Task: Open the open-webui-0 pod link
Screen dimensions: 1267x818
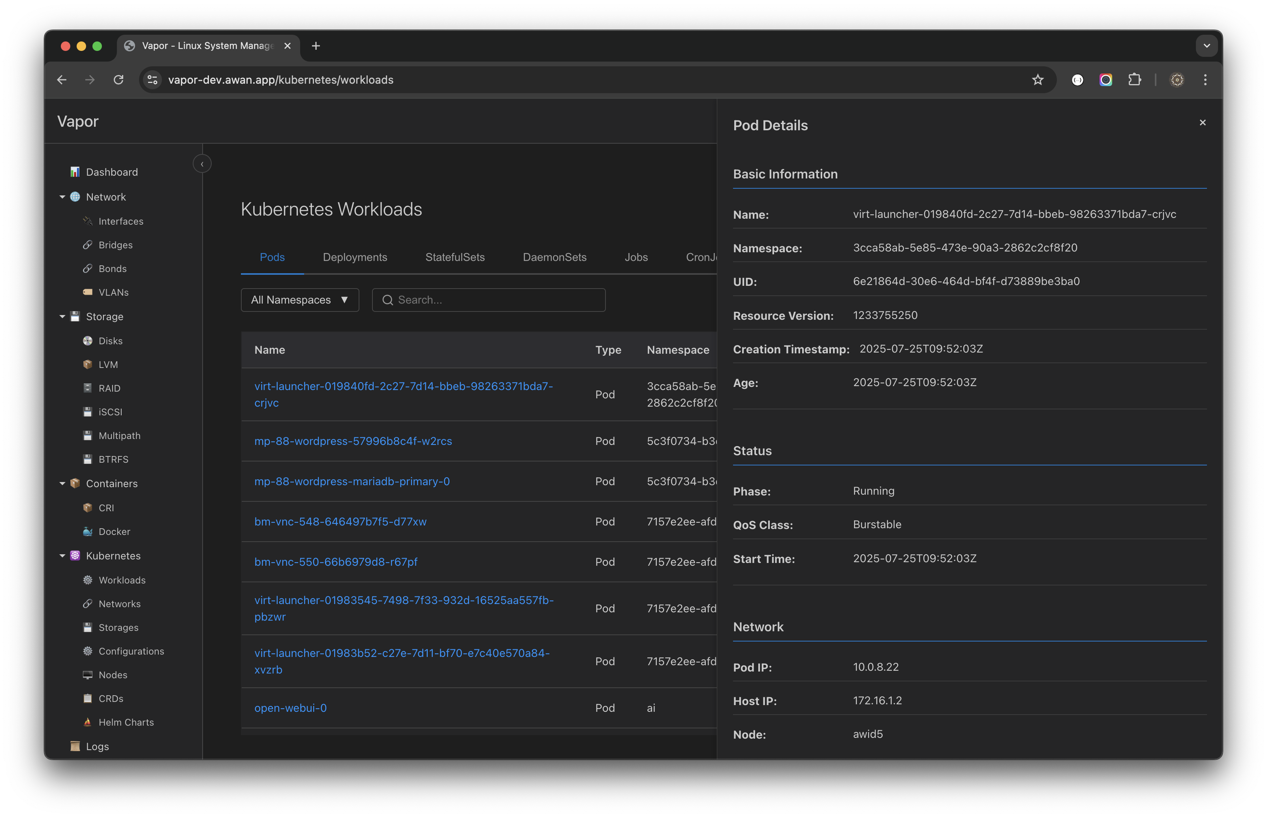Action: pyautogui.click(x=290, y=708)
